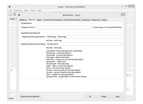Click the new project icon in Hugin toolbar
This screenshot has height=104, width=143.
[x=10, y=14]
